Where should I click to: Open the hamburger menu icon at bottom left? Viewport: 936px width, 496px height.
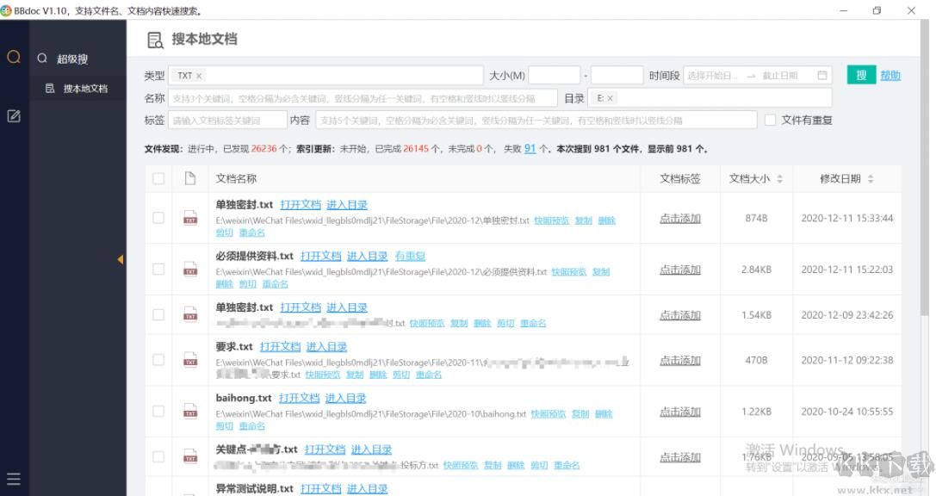click(14, 479)
